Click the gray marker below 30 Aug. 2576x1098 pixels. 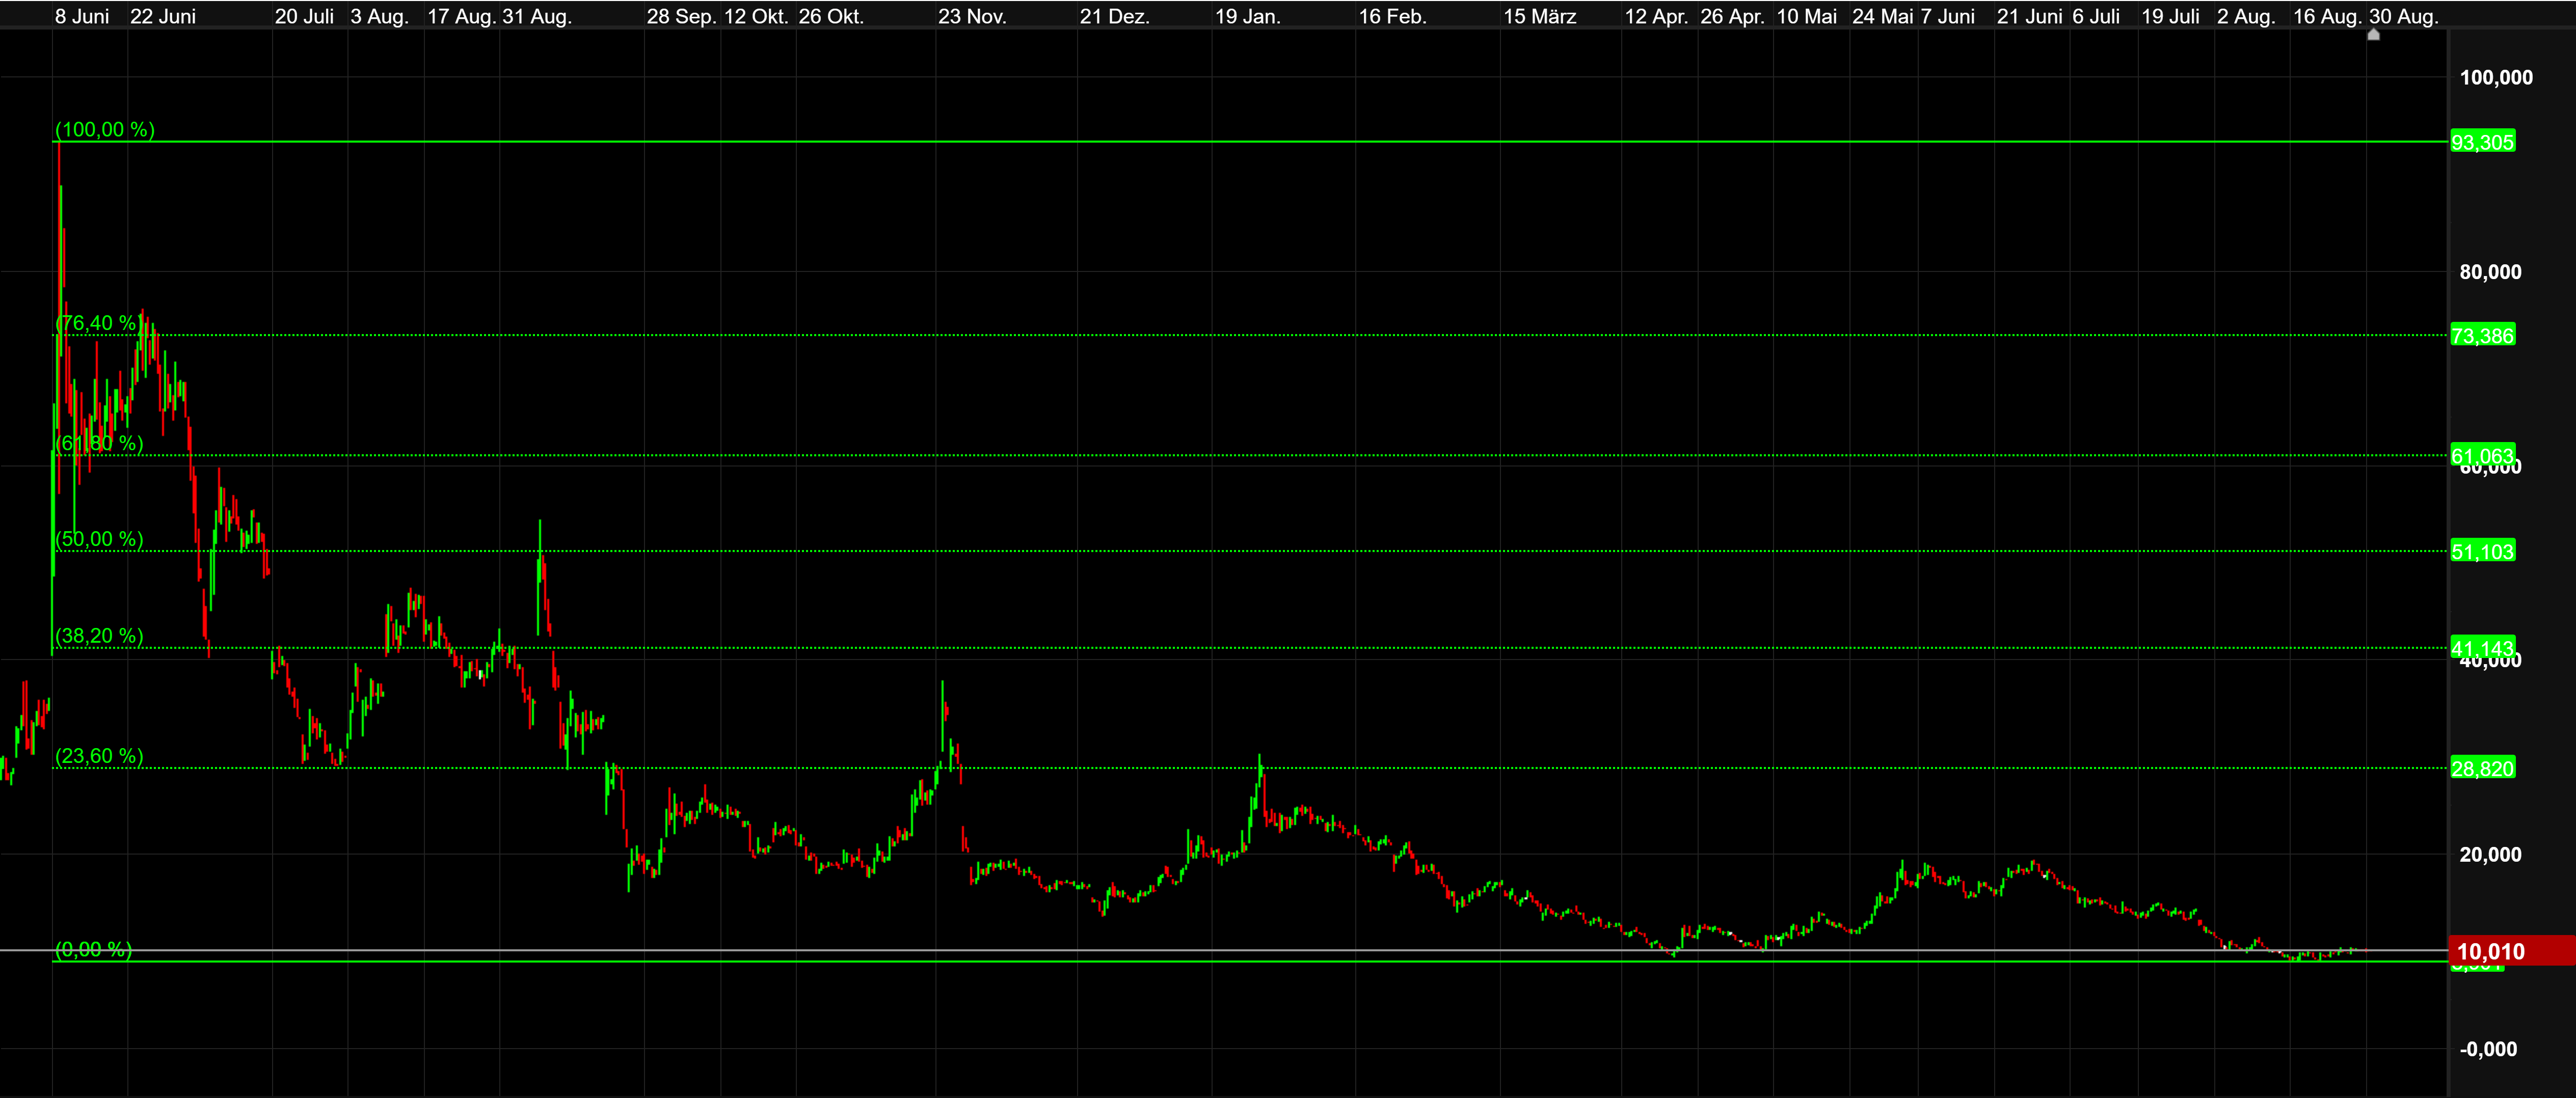2373,35
